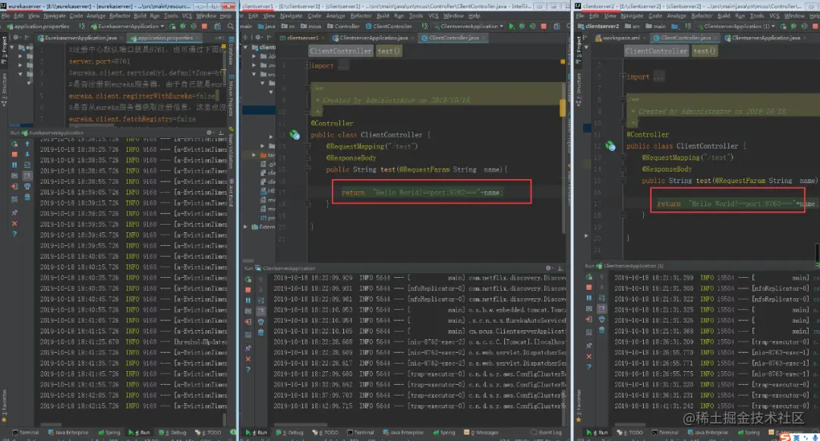Screen dimensions: 820x441
Task: Click the Spring gutter icon beside ClientController in clientserver1
Action: 295,135
